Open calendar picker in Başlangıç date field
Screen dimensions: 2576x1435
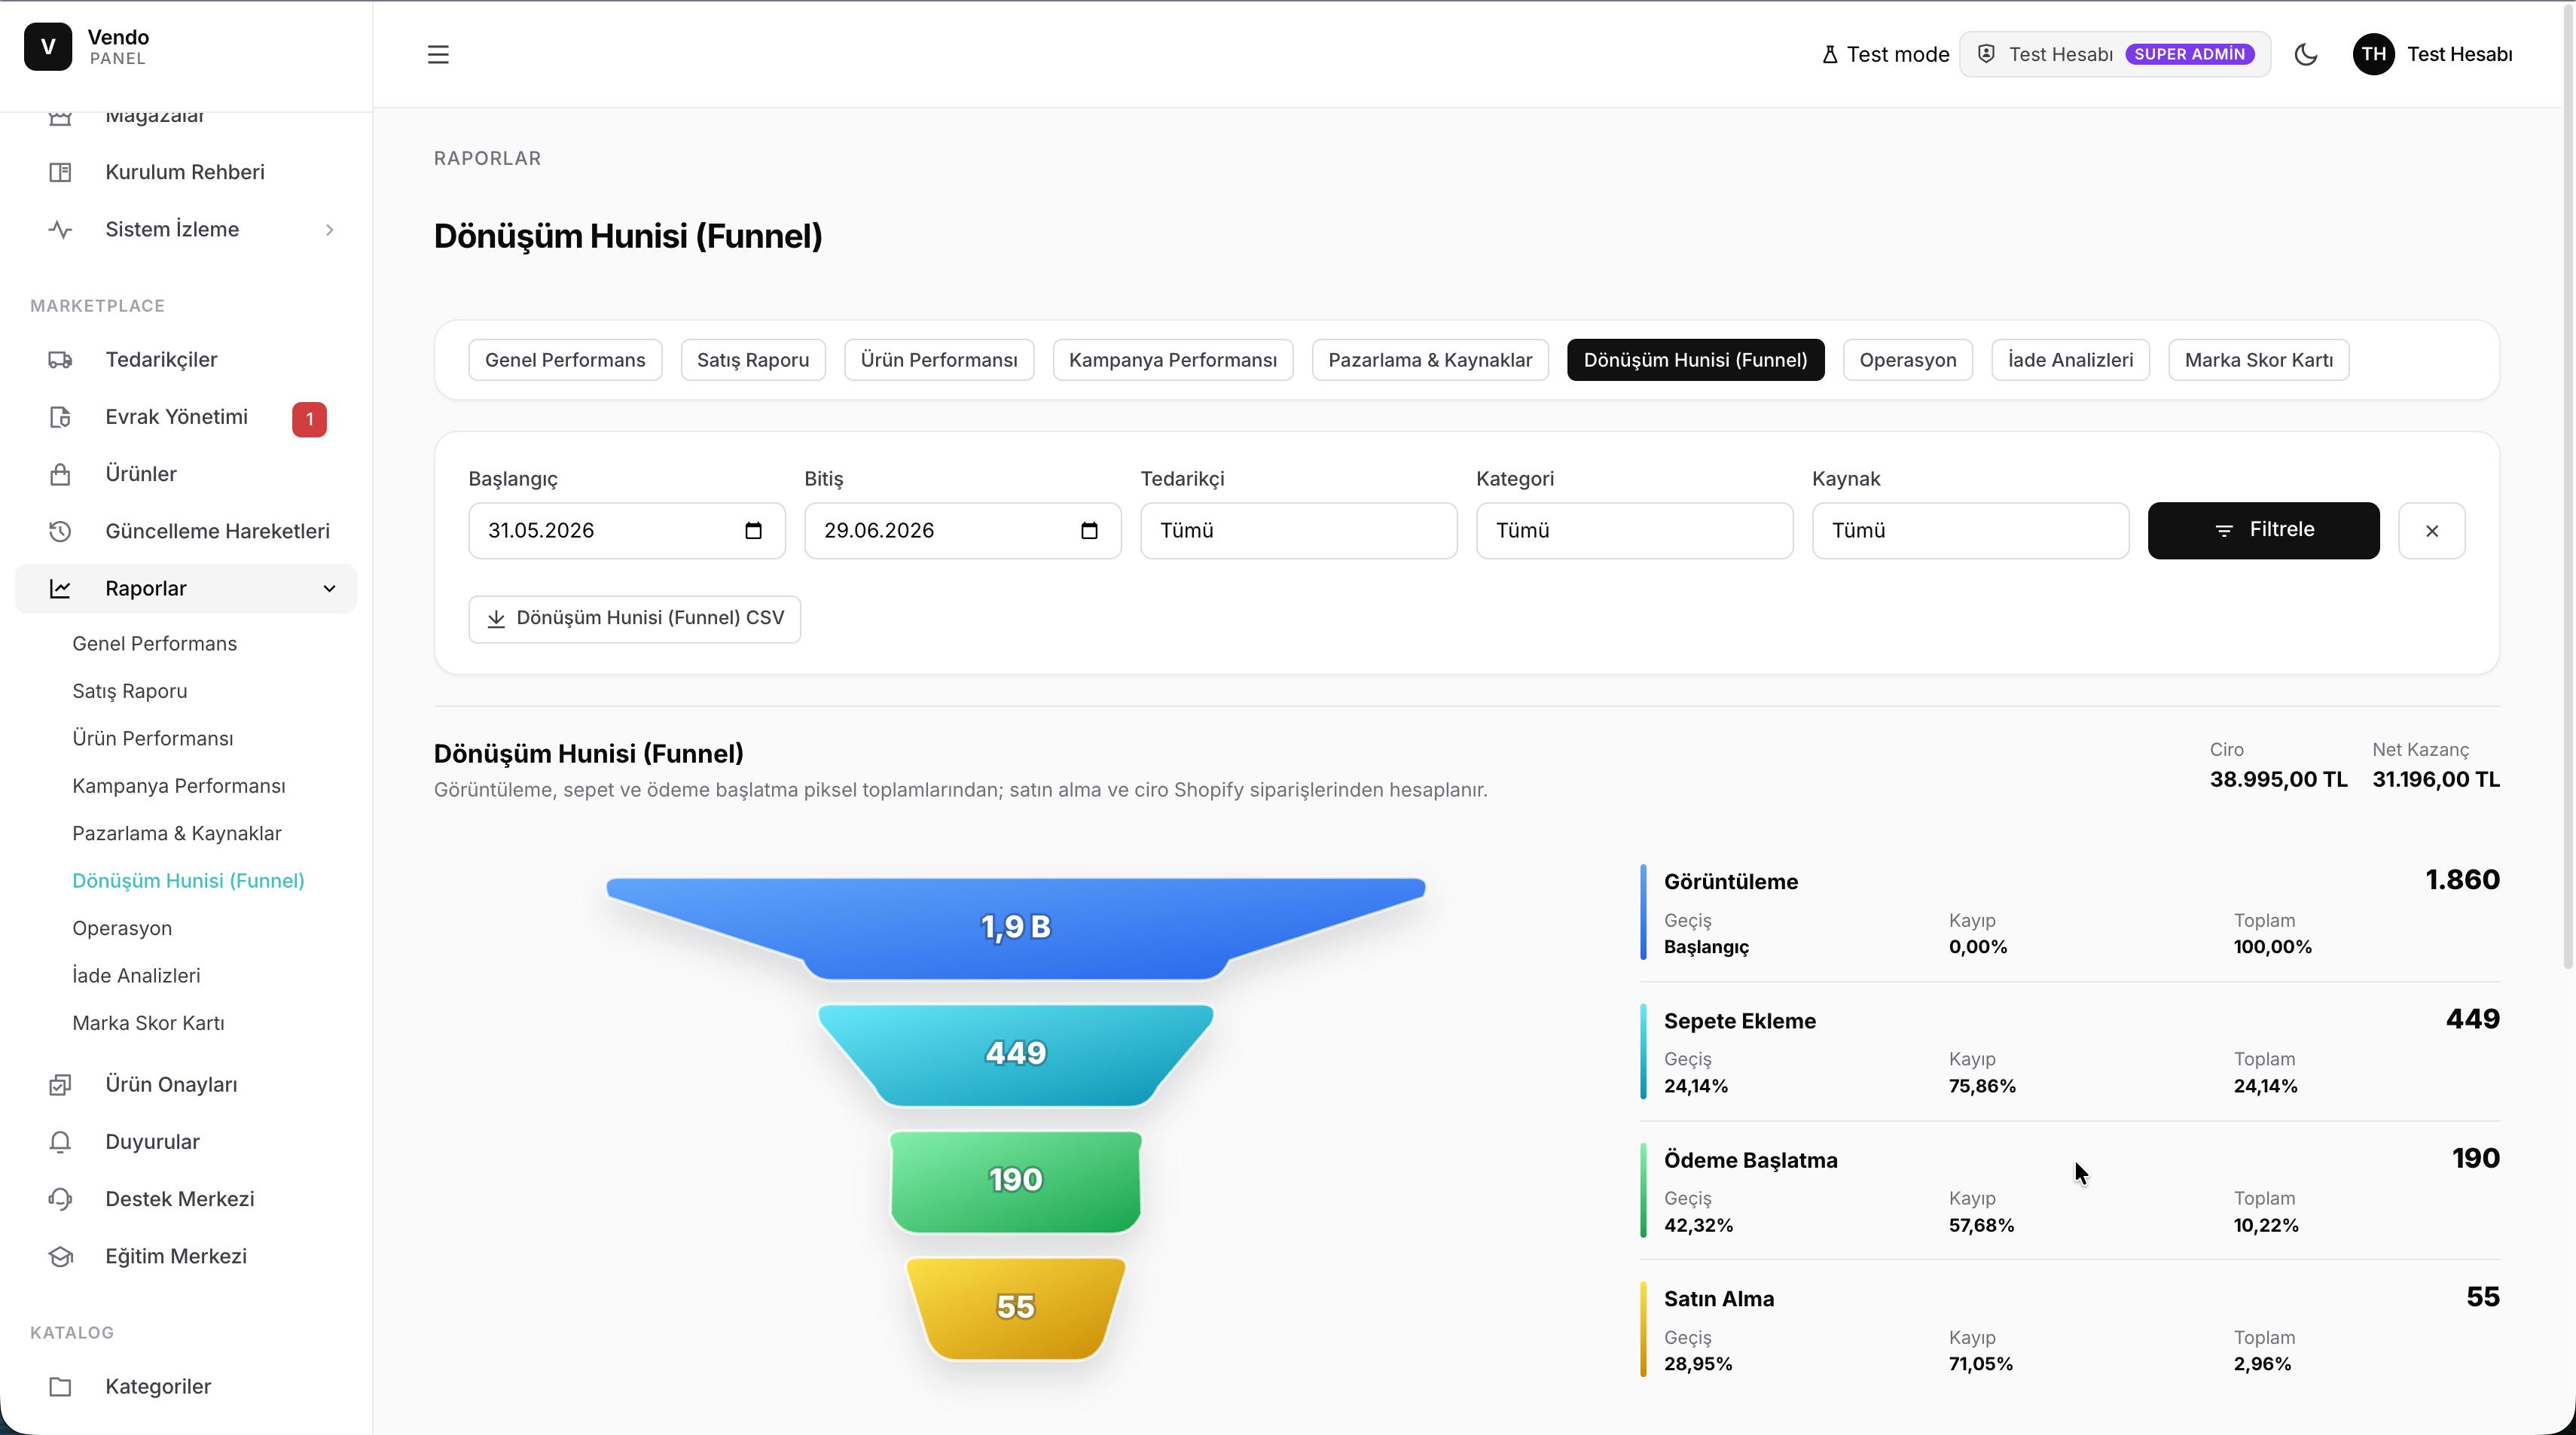[x=753, y=531]
